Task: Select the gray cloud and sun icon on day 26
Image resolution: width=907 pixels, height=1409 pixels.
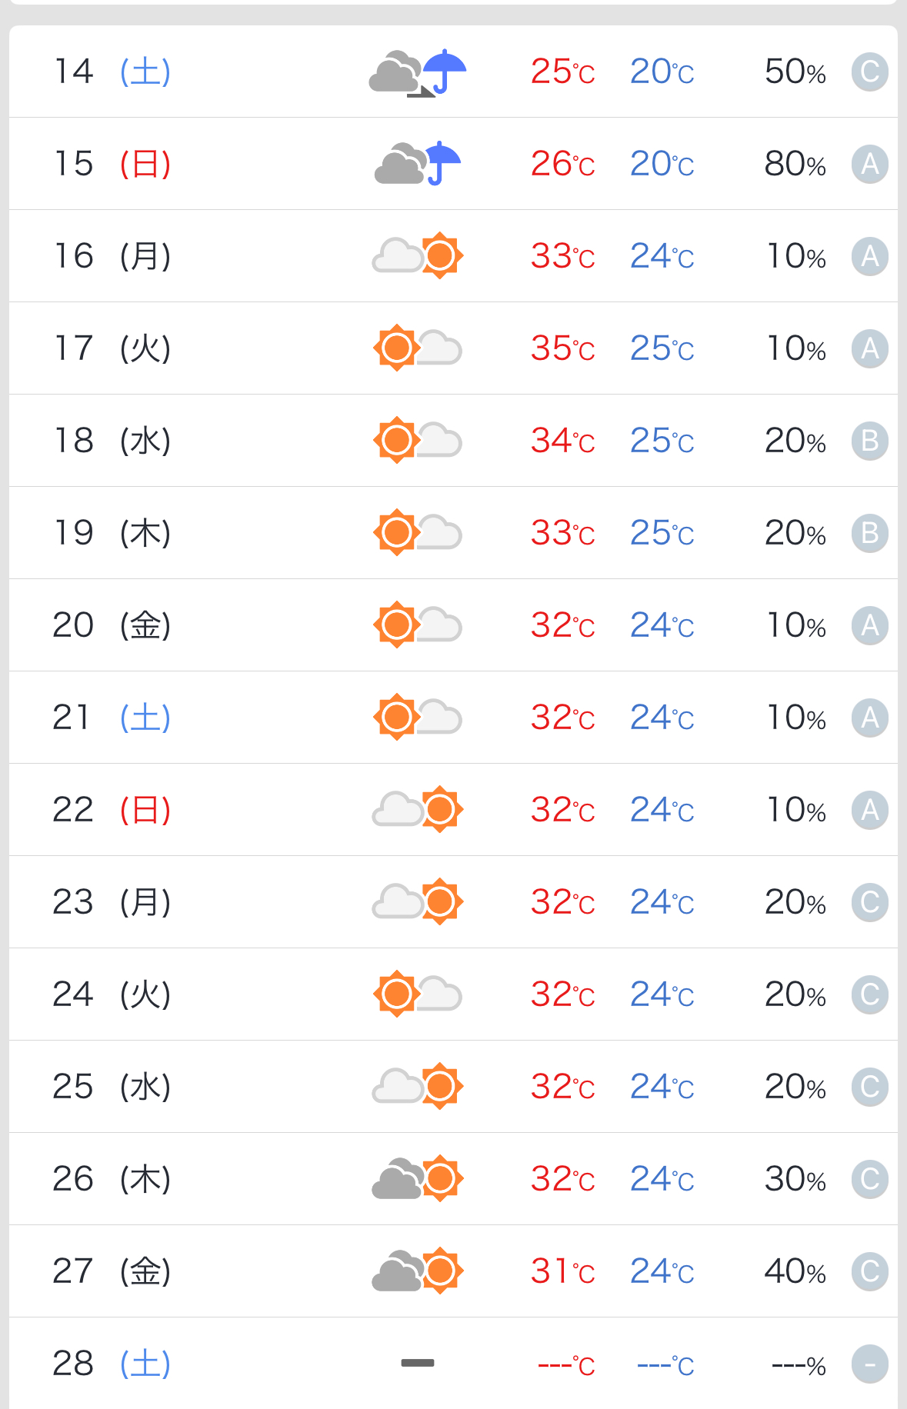Action: pos(418,1178)
